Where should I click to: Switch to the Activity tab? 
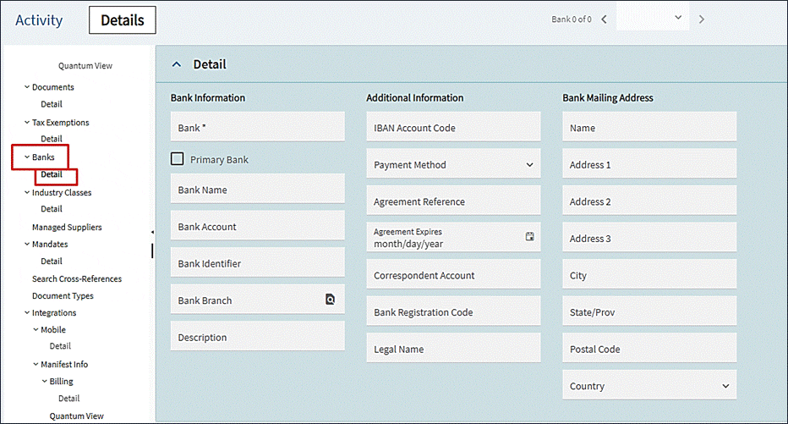[39, 20]
